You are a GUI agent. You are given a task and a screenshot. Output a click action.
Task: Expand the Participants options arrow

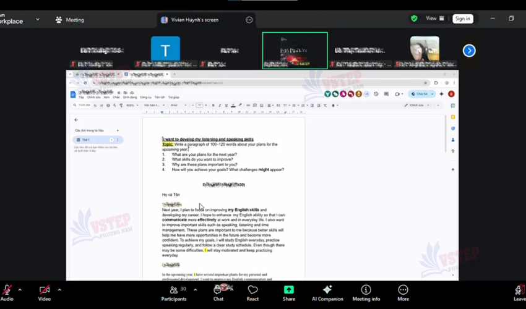point(195,289)
